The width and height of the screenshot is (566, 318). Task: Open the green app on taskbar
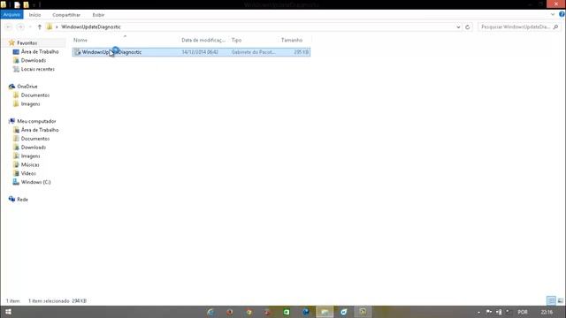(287, 312)
